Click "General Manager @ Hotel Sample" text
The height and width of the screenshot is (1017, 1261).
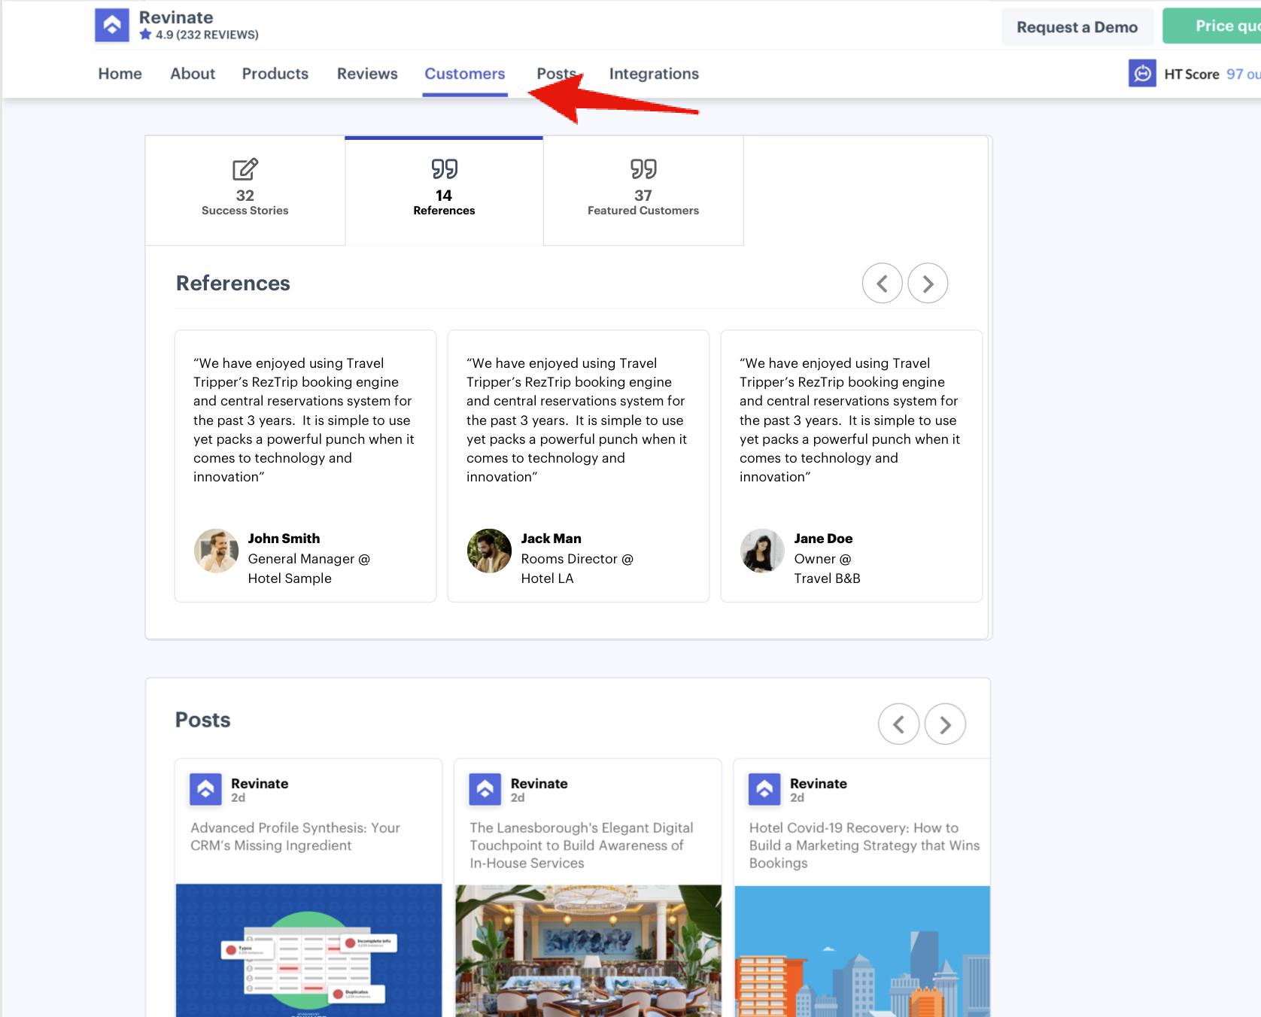(309, 569)
